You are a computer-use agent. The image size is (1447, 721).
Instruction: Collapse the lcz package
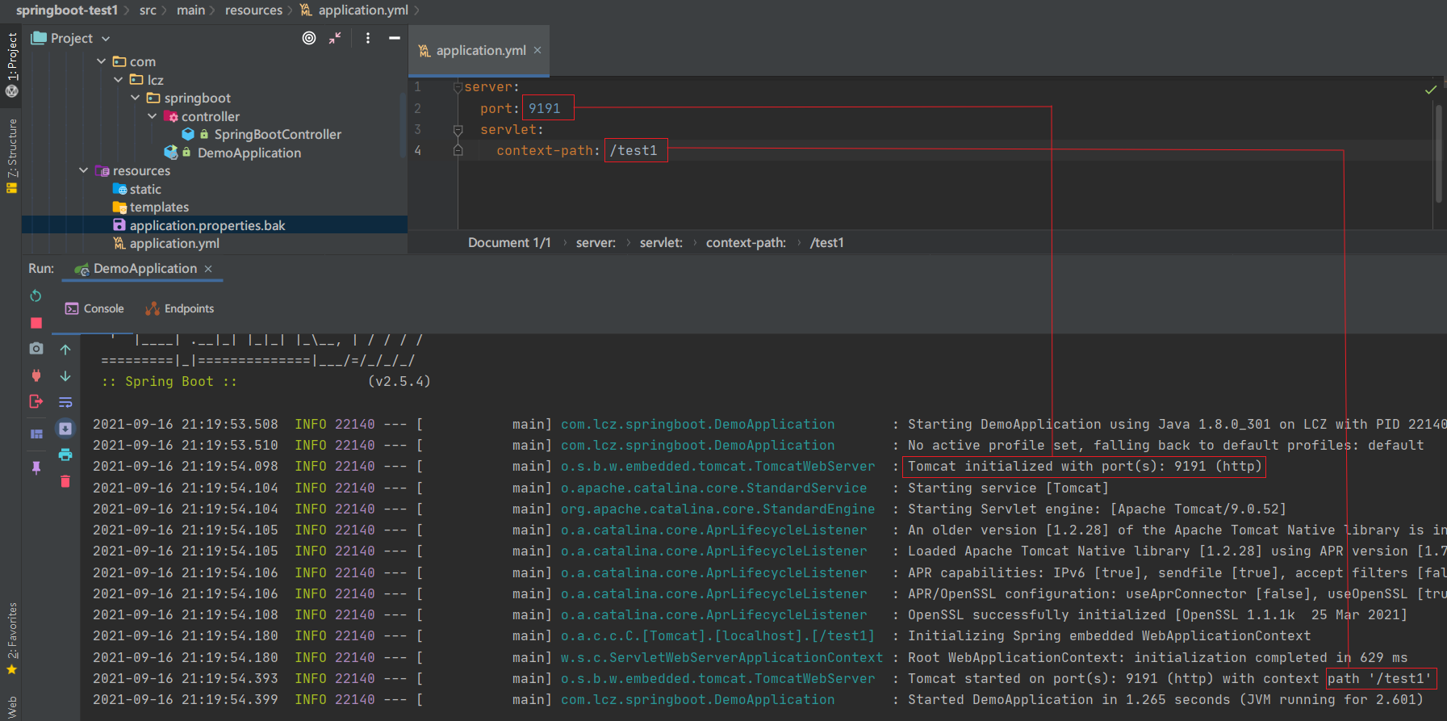tap(119, 80)
